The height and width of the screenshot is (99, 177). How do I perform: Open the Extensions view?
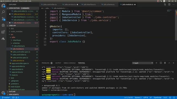(3, 32)
